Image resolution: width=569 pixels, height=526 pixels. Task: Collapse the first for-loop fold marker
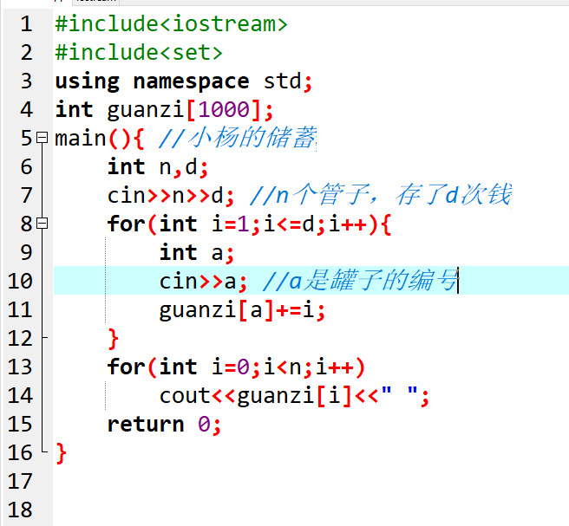click(x=42, y=224)
